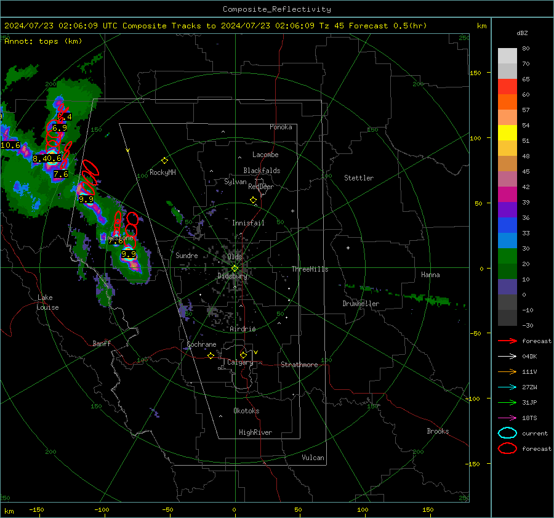Screen dimensions: 554x518
Task: Click the red 60–65 dBZ swatch
Action: pos(507,87)
